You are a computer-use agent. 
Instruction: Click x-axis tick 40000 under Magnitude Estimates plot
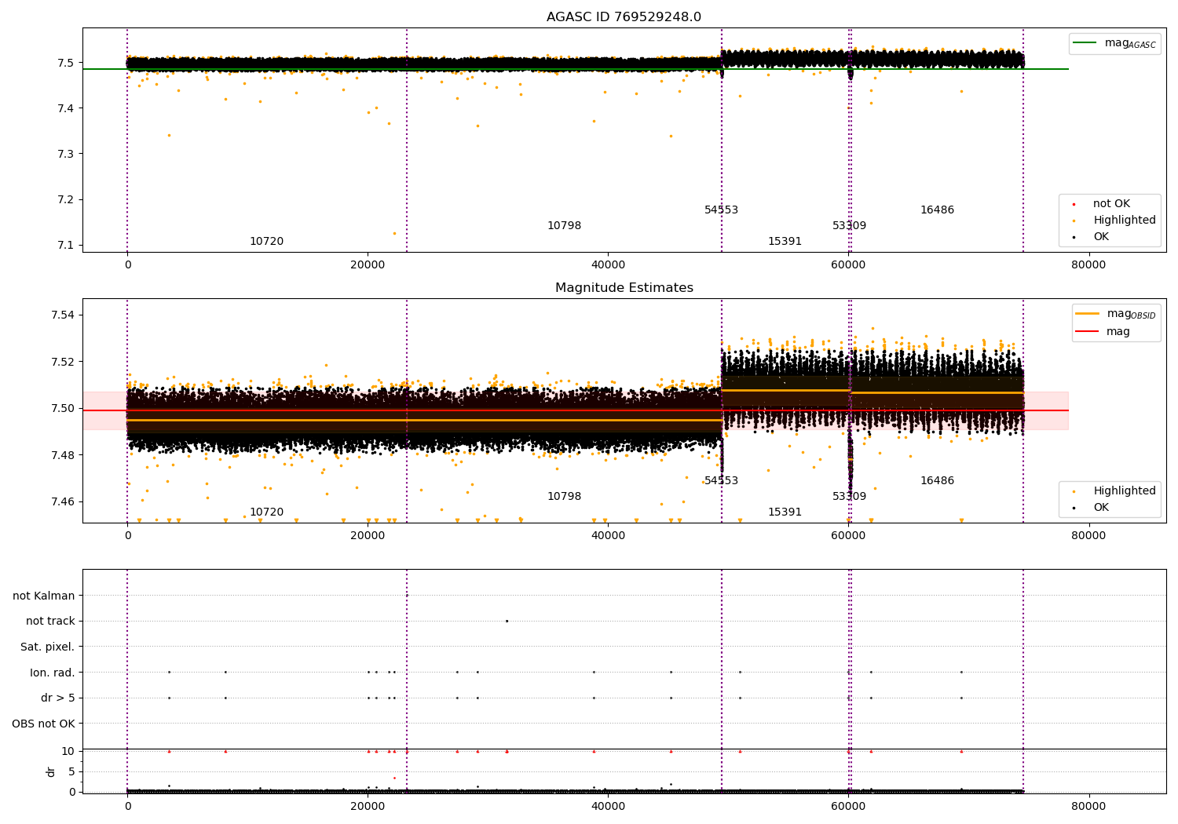(608, 536)
